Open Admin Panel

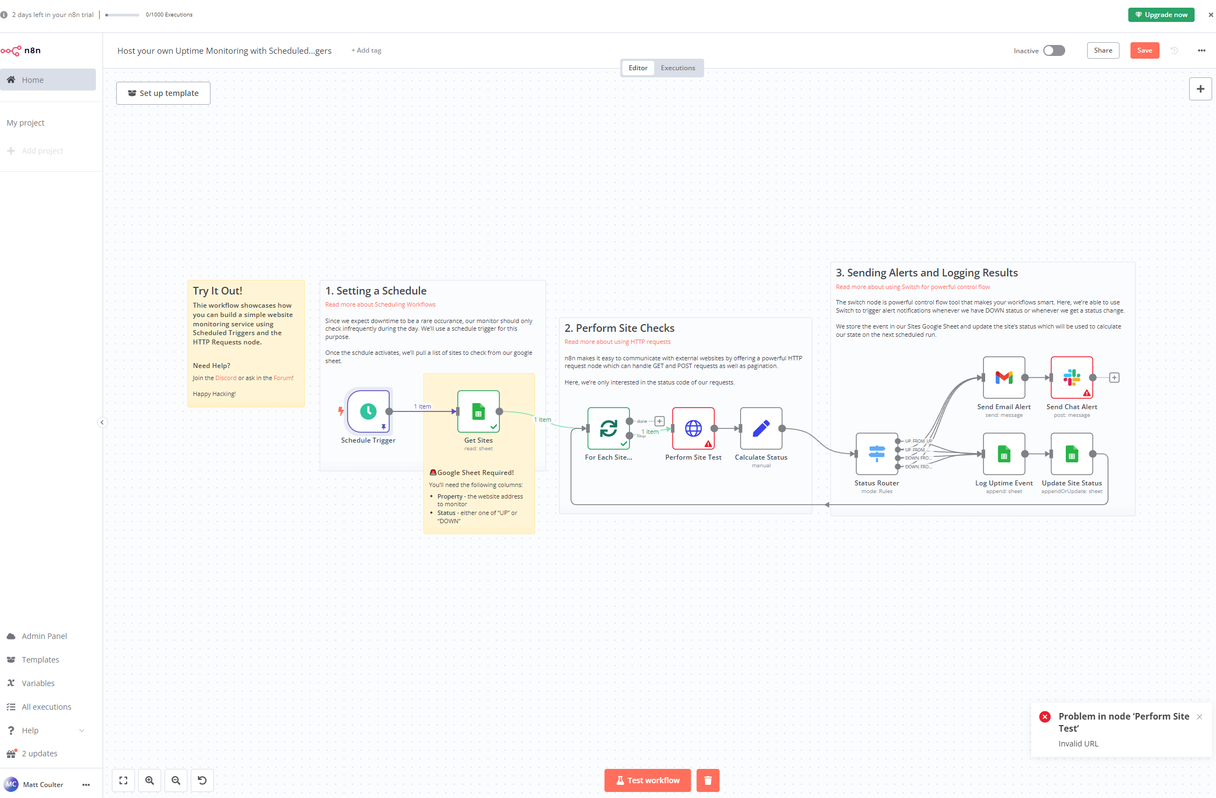(x=48, y=636)
